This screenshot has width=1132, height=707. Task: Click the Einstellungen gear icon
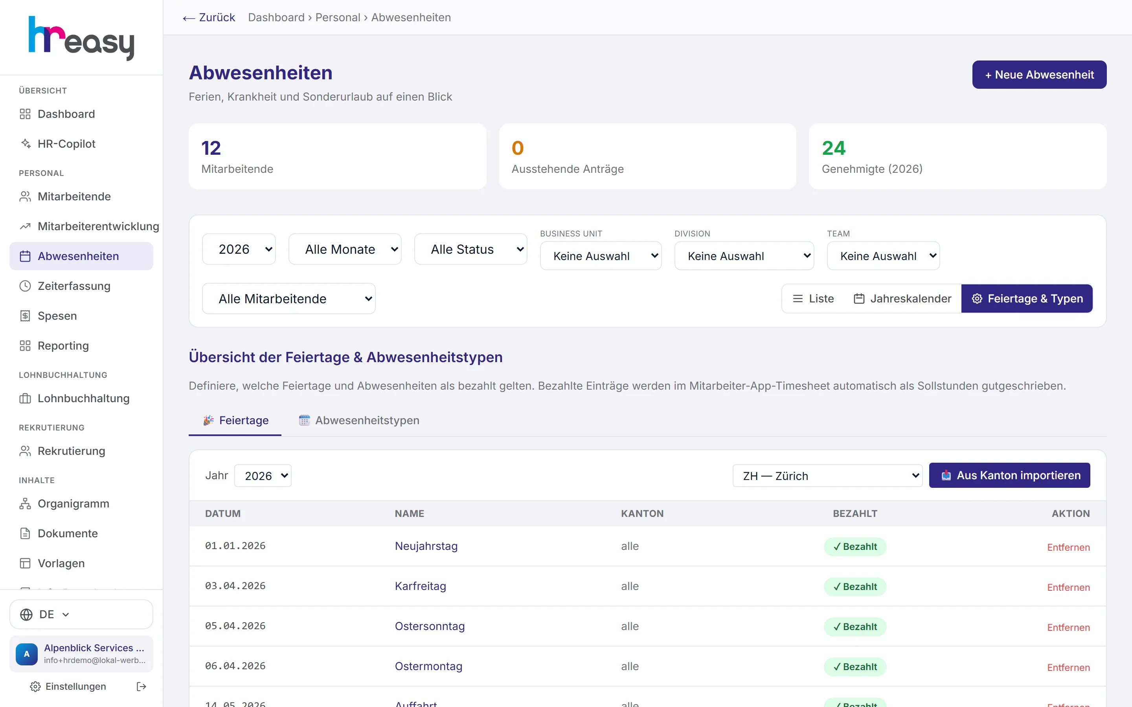tap(35, 687)
